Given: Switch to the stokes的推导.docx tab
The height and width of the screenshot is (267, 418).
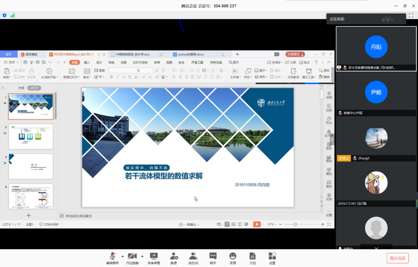Looking at the screenshot, I should pyautogui.click(x=188, y=54).
